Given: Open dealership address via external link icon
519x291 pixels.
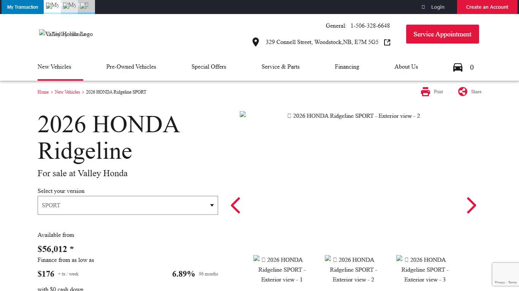Looking at the screenshot, I should click(387, 42).
